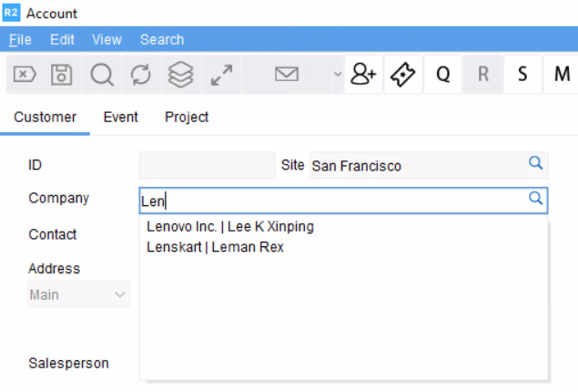The height and width of the screenshot is (392, 578).
Task: Click the stacked layers toolbar icon
Action: pyautogui.click(x=181, y=75)
